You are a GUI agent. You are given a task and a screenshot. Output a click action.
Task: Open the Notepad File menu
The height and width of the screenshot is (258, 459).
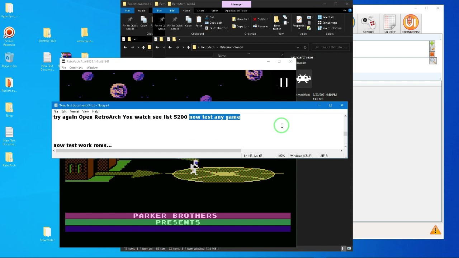[x=56, y=111]
